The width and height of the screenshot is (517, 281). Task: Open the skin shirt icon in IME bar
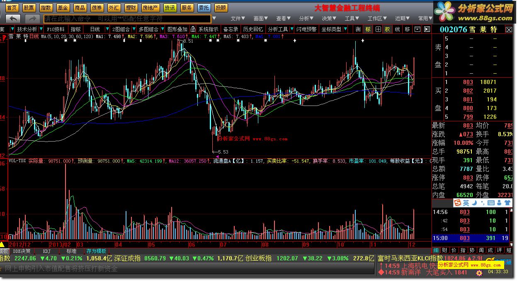508,203
